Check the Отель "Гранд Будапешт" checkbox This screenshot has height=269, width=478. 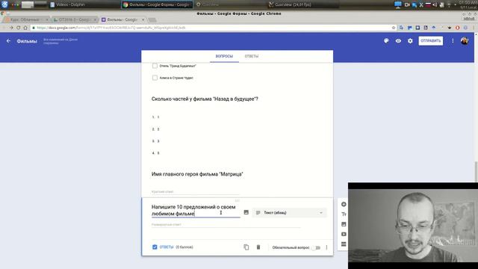click(155, 66)
